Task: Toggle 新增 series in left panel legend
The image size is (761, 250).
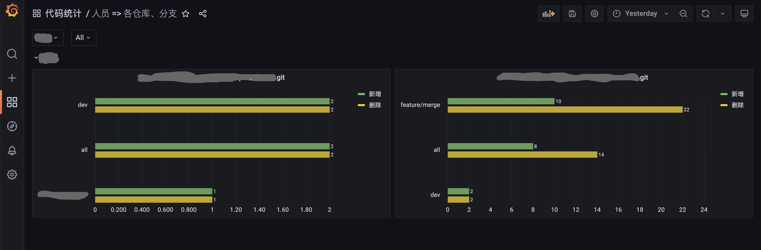Action: 375,94
